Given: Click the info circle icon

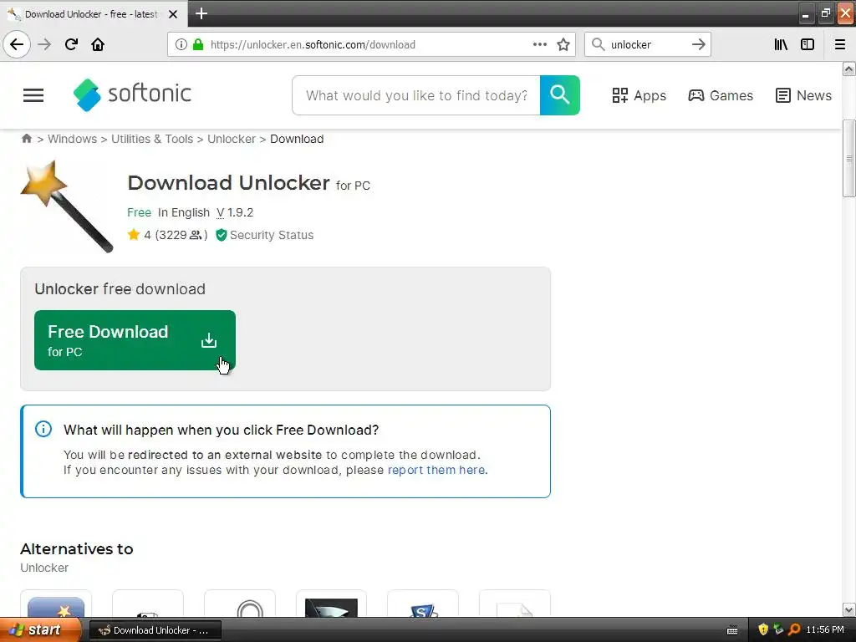Looking at the screenshot, I should [x=43, y=429].
